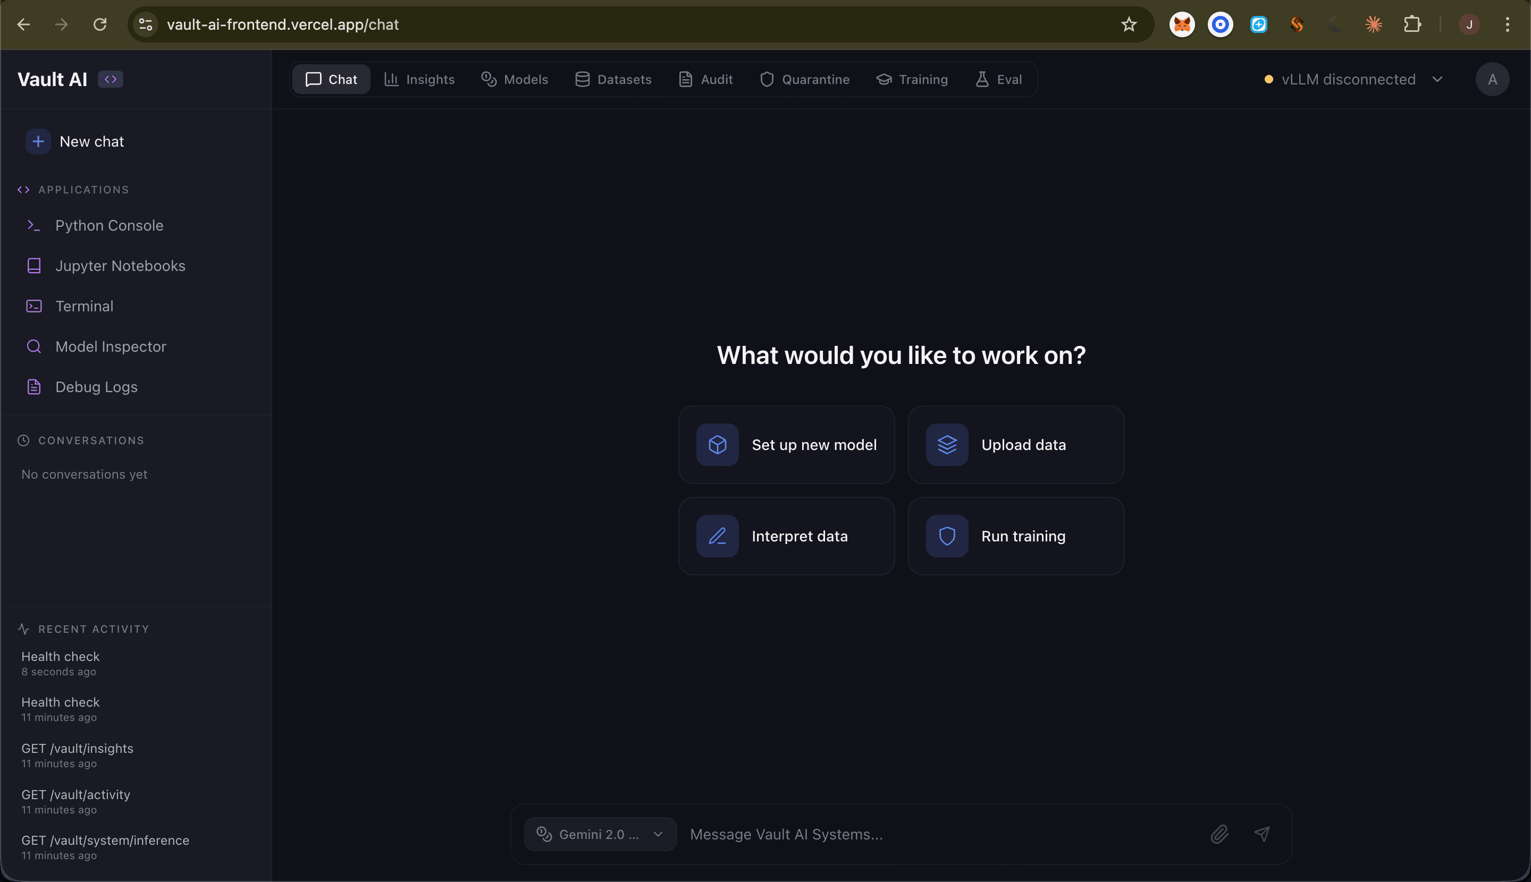This screenshot has height=882, width=1531.
Task: Choose the Upload data option
Action: click(x=1016, y=444)
